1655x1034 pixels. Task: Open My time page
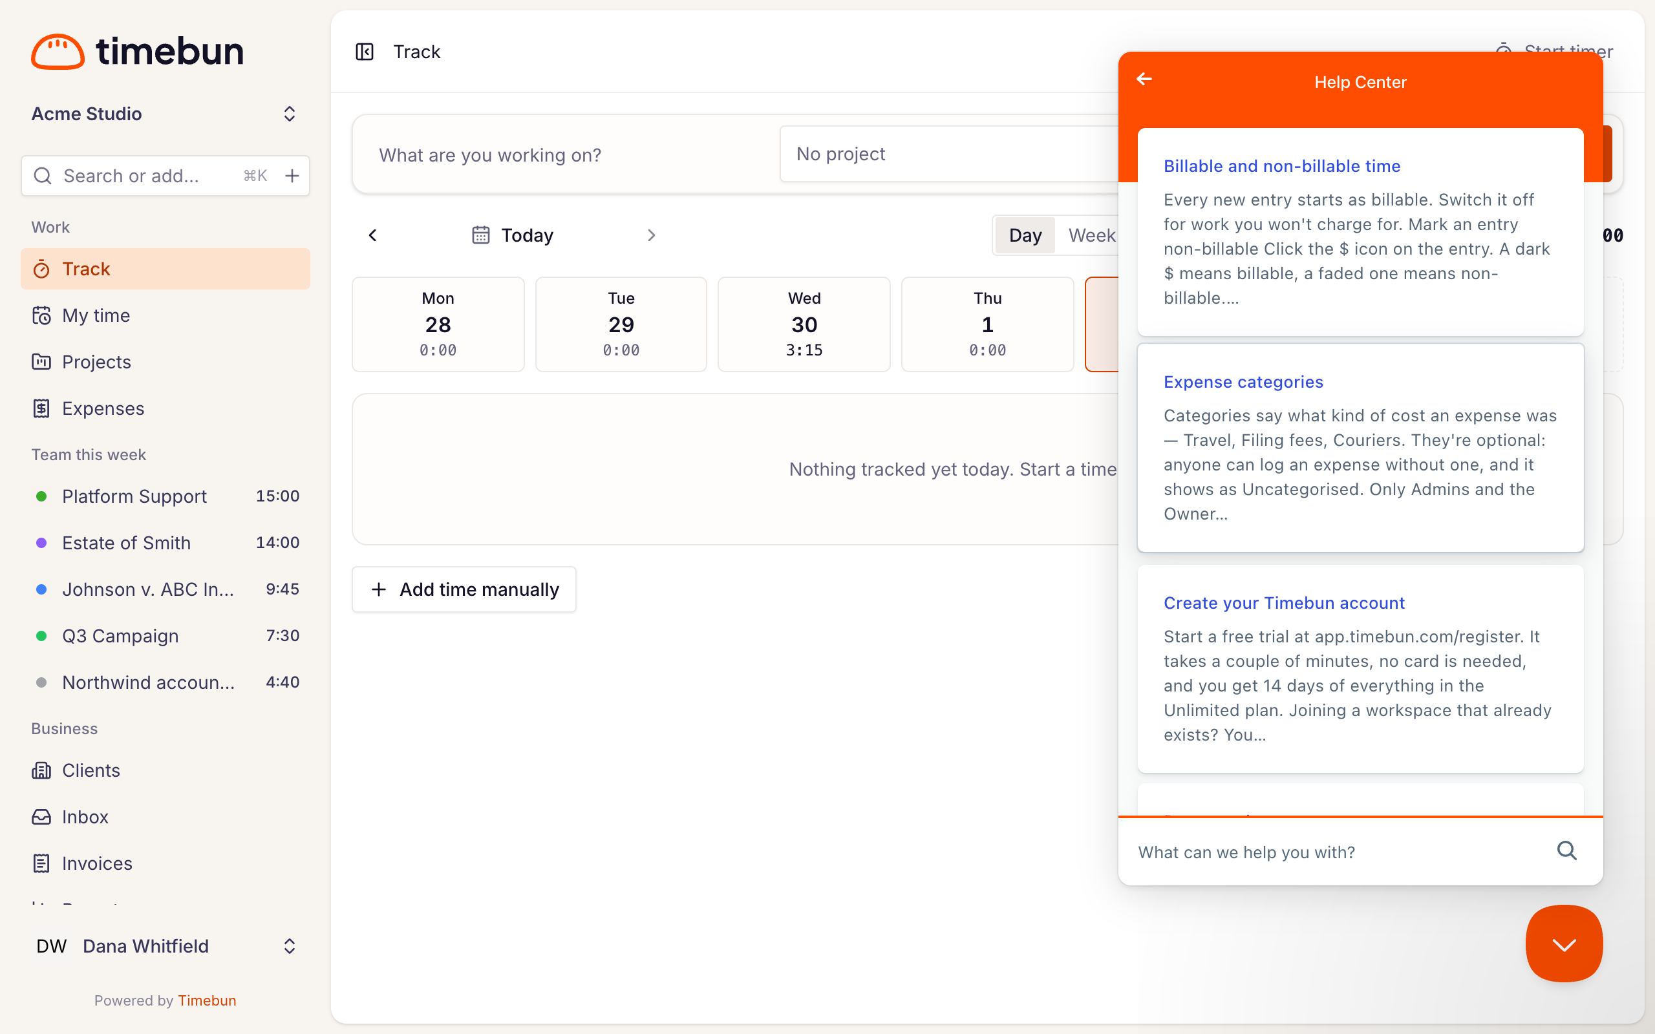click(165, 315)
